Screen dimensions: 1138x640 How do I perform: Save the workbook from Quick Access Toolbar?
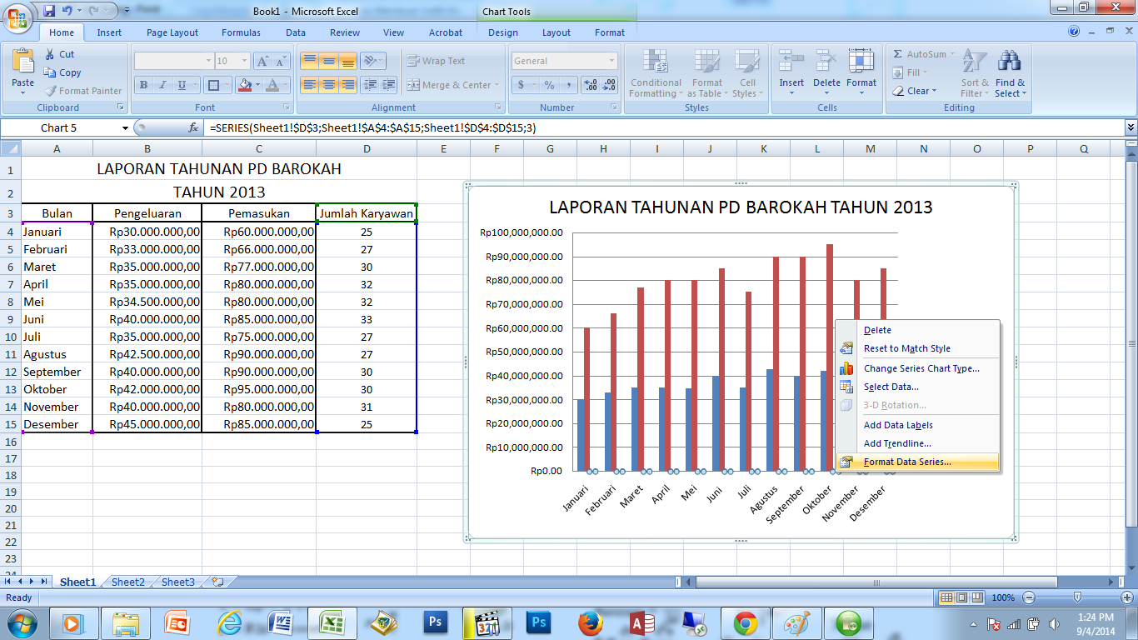(x=48, y=11)
